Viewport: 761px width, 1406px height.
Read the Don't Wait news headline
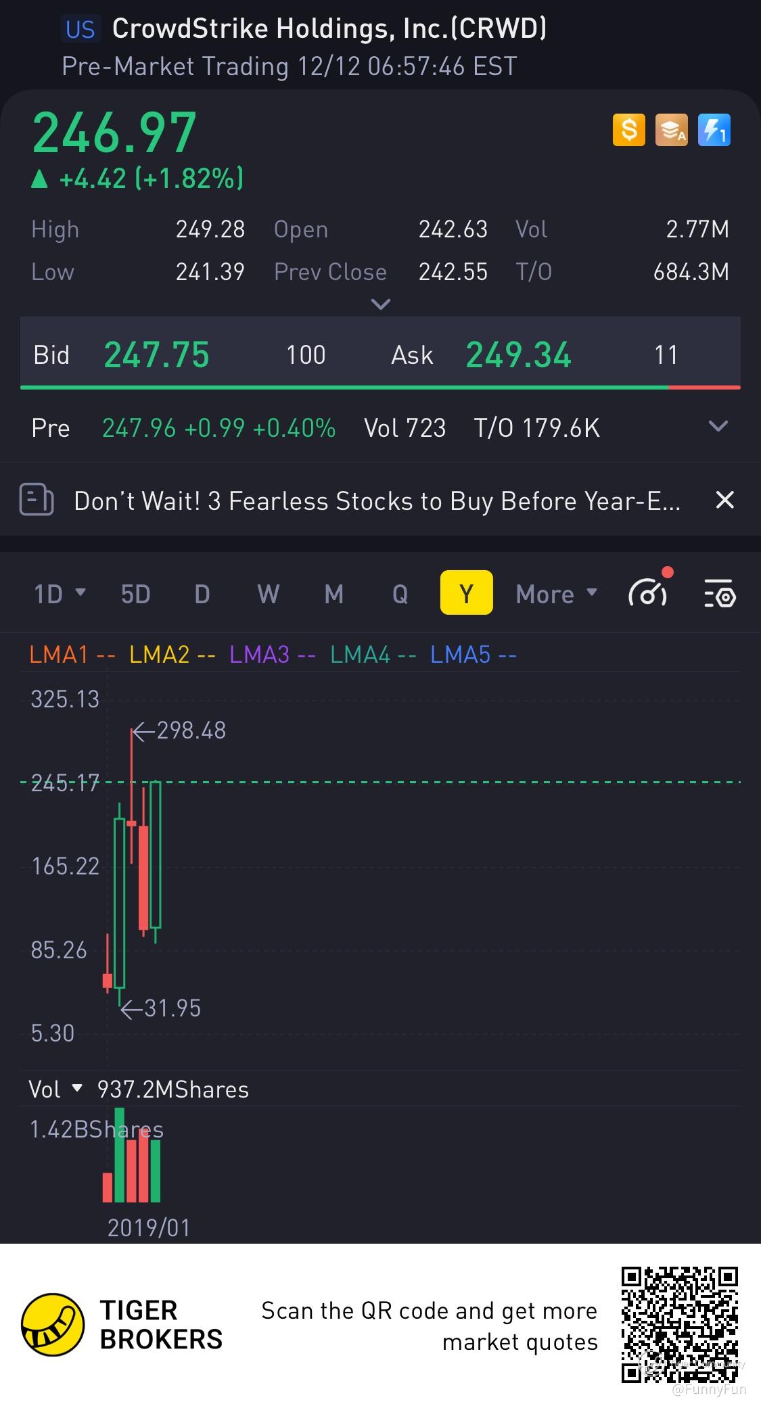tap(377, 501)
